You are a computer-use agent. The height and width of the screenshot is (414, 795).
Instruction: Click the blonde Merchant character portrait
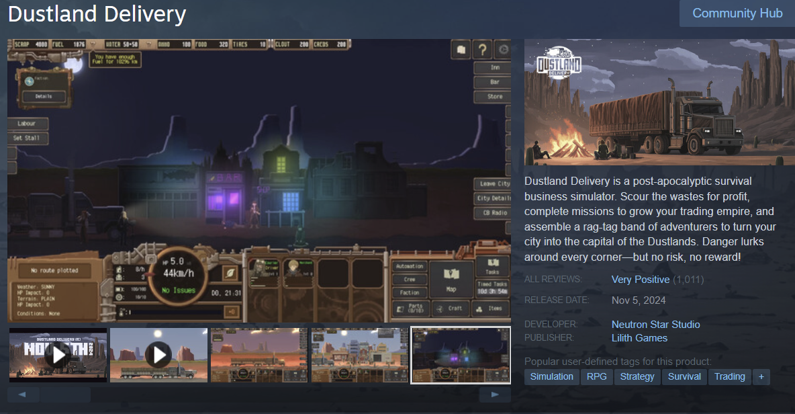click(x=298, y=273)
